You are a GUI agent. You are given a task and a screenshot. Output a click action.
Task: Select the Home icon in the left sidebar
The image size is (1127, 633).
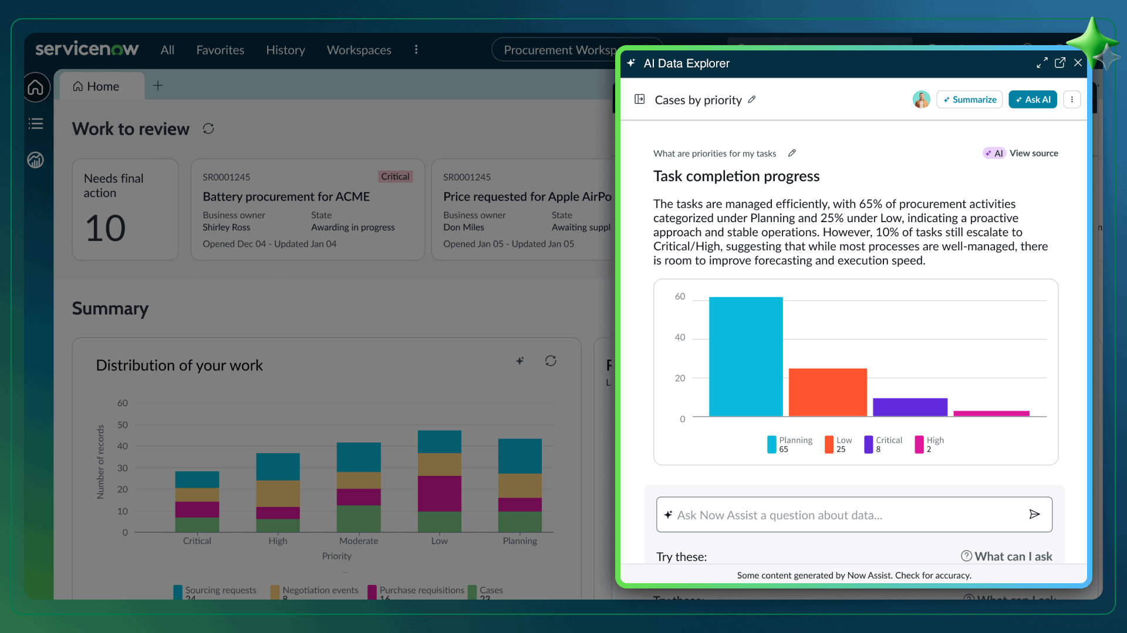(x=36, y=87)
